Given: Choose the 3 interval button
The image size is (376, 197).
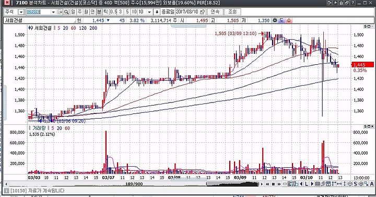Looking at the screenshot, I should tap(121, 12).
